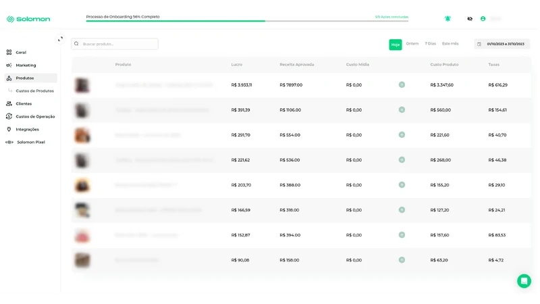This screenshot has height=304, width=540.
Task: Click the Custo Mídia column header
Action: tap(358, 64)
